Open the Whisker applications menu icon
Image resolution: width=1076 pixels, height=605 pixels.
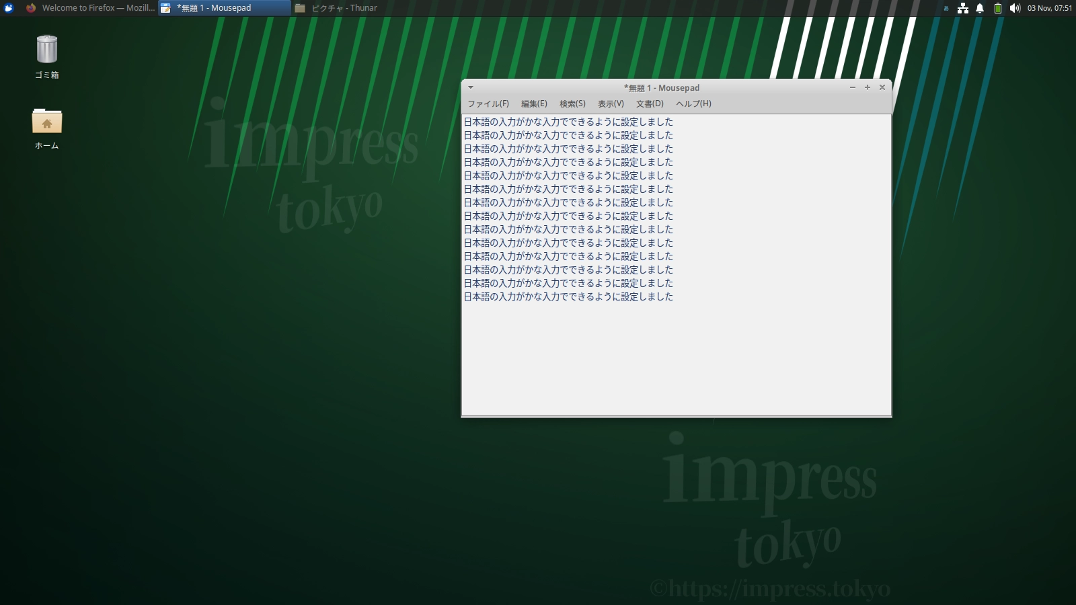tap(9, 8)
